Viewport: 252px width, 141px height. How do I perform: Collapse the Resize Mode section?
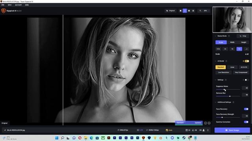pos(215,36)
